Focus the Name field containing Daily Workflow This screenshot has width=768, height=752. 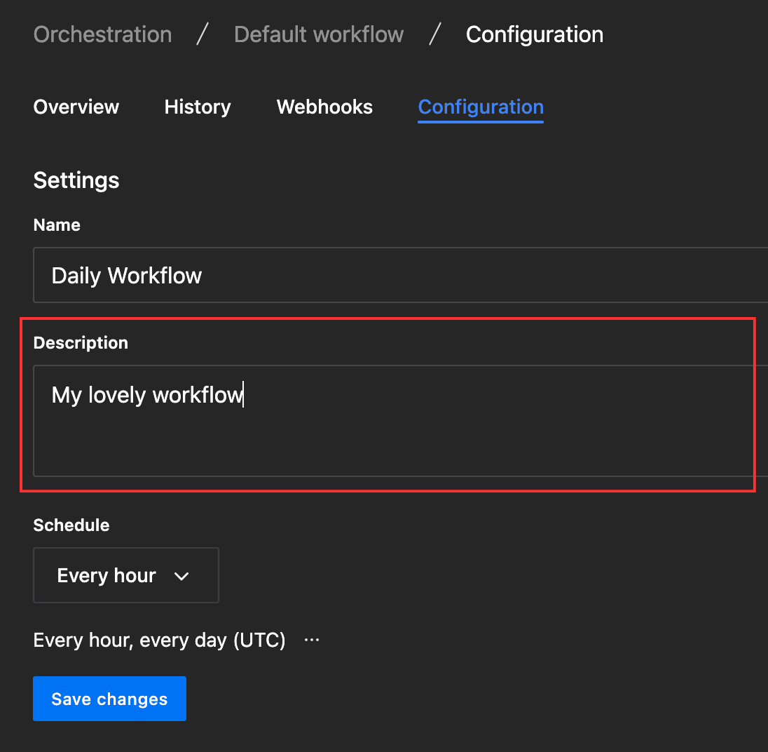pos(399,275)
